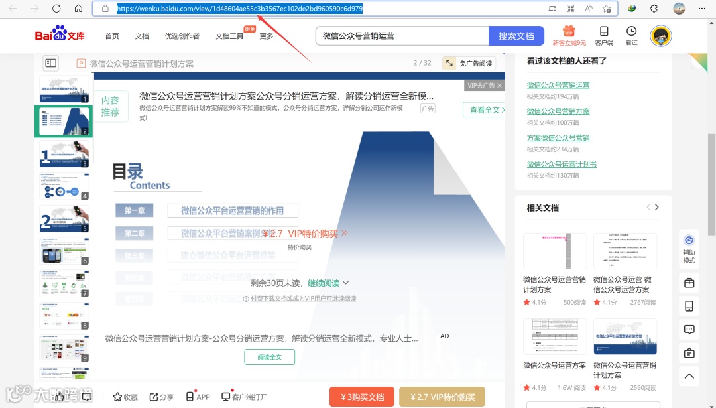Open 优选创作者 nav item

(182, 36)
